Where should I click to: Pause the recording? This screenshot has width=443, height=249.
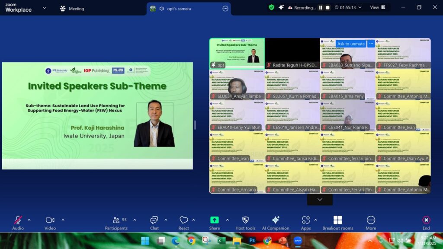click(x=321, y=8)
